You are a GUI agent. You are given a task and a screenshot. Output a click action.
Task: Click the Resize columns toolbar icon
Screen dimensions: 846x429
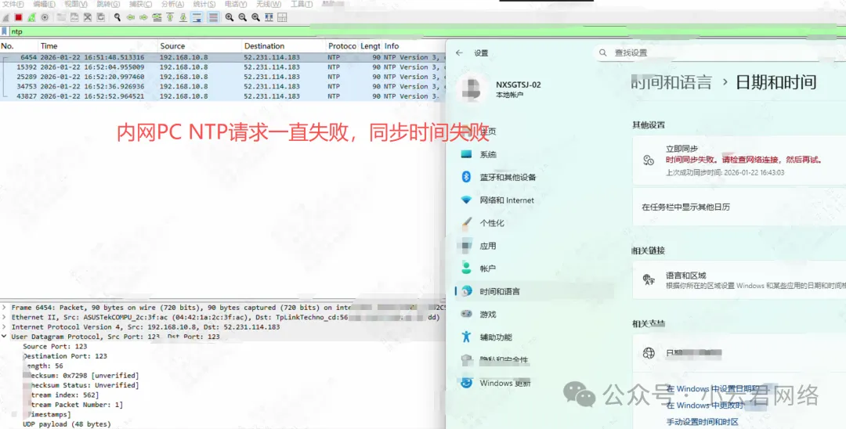(x=282, y=16)
